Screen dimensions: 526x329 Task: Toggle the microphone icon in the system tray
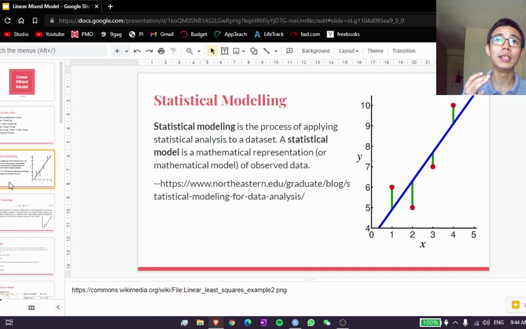point(465,323)
